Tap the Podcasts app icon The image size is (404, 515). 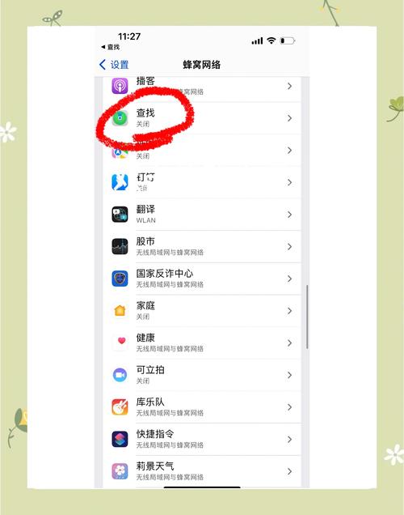point(120,86)
